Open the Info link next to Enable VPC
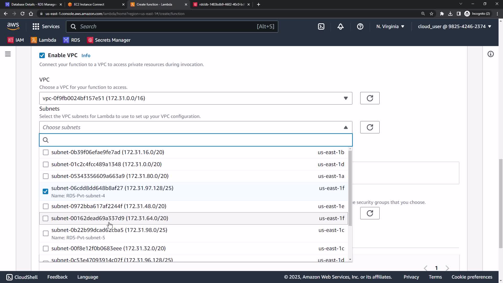Viewport: 503px width, 283px height. 86,56
